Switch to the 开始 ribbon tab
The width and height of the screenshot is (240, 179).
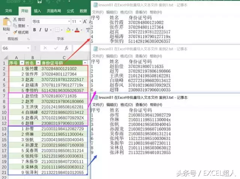coord(24,11)
